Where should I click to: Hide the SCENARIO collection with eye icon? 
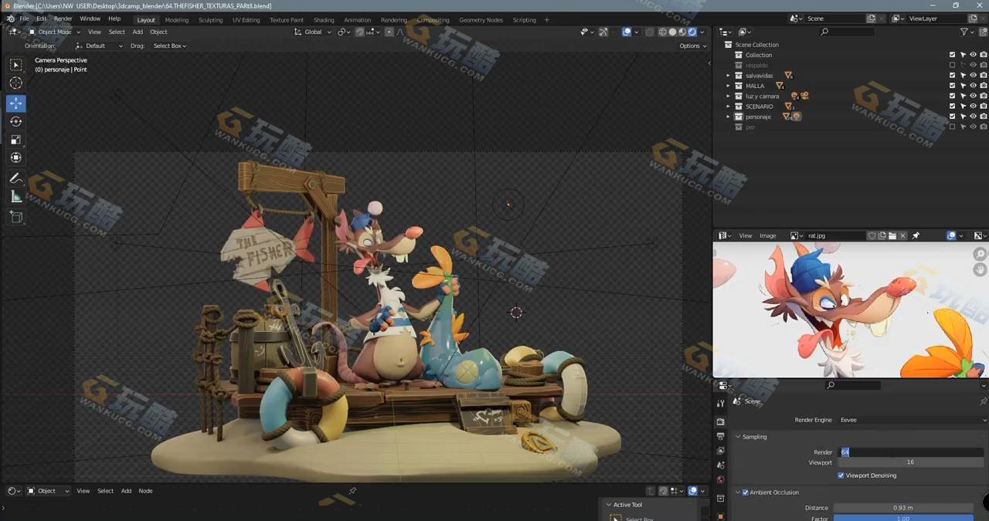(973, 107)
